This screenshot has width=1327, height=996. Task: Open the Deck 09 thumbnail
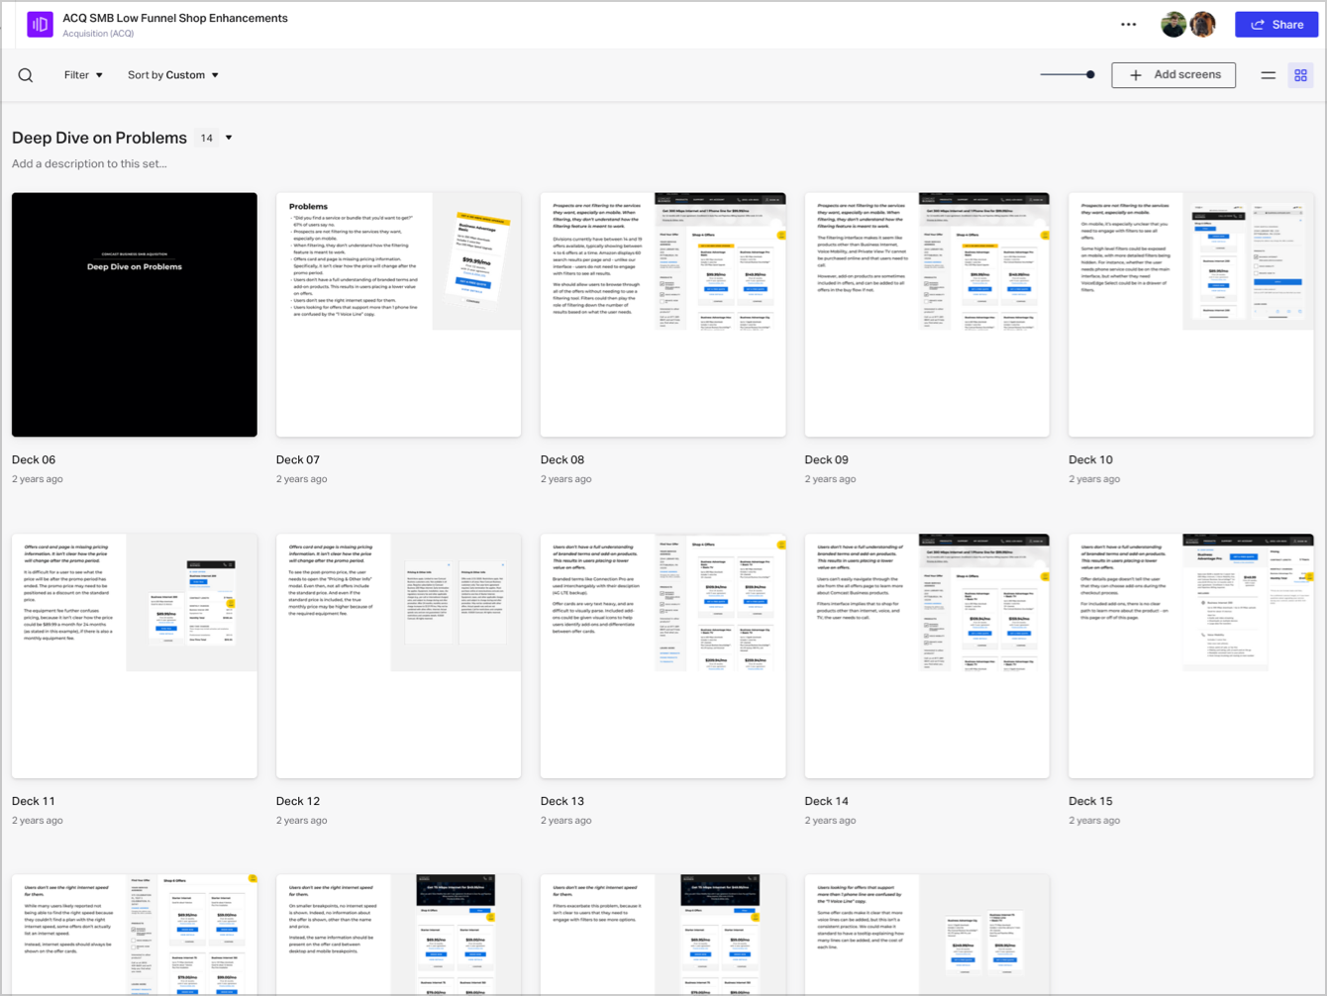point(927,315)
